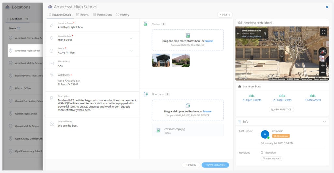Click browse link in photos drop zone

tap(209, 41)
